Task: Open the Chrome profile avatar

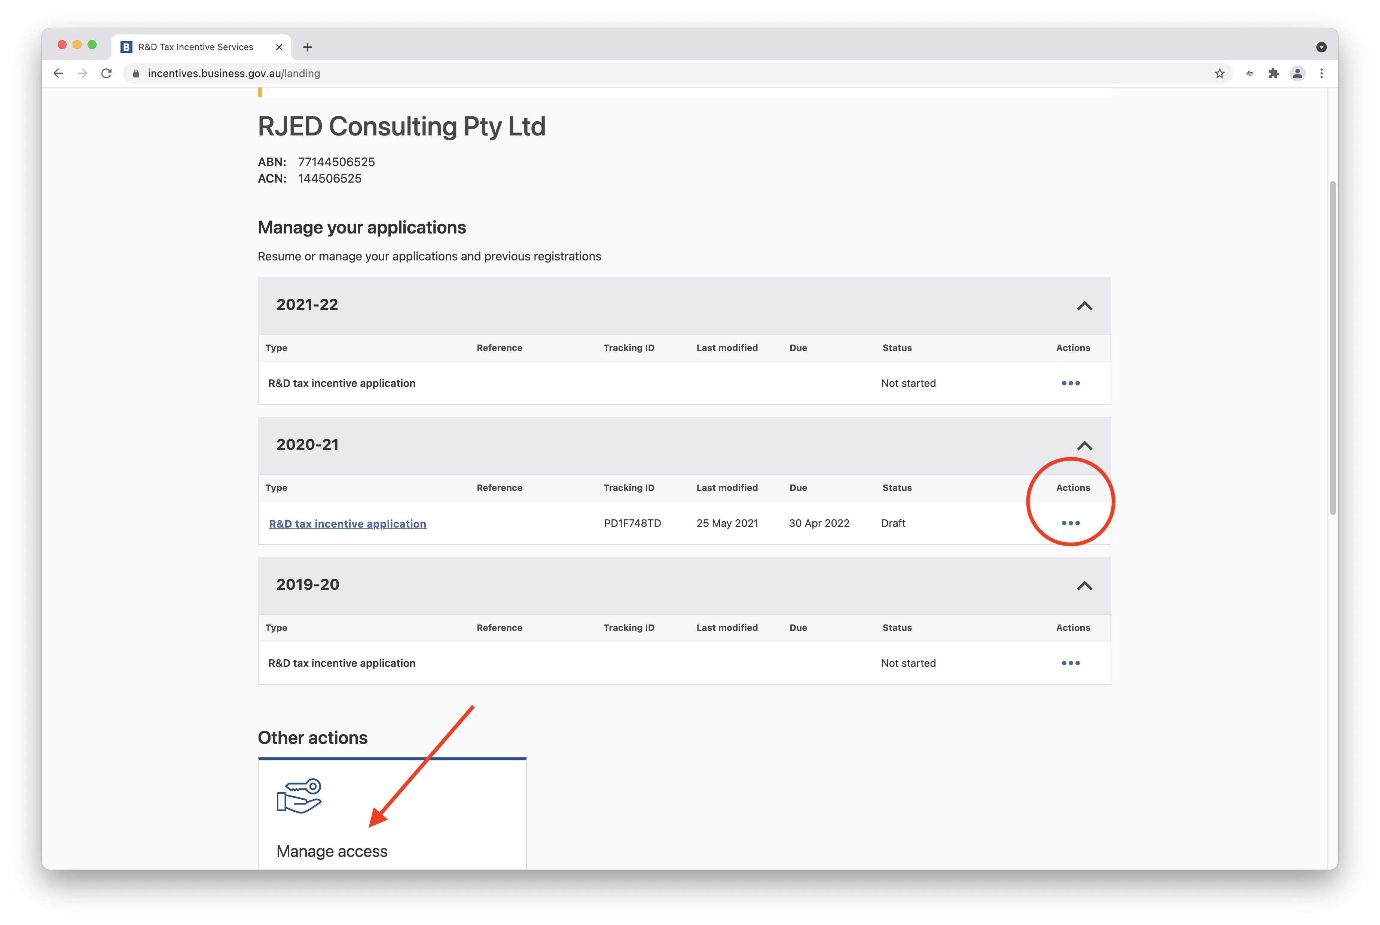Action: click(1297, 74)
